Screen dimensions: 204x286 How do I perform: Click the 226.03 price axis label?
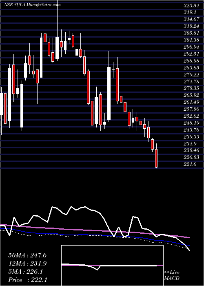[191, 157]
